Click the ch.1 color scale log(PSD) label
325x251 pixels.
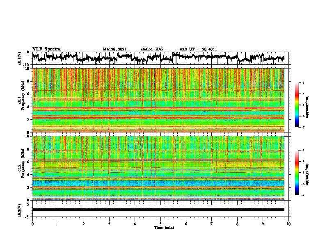pyautogui.click(x=307, y=107)
